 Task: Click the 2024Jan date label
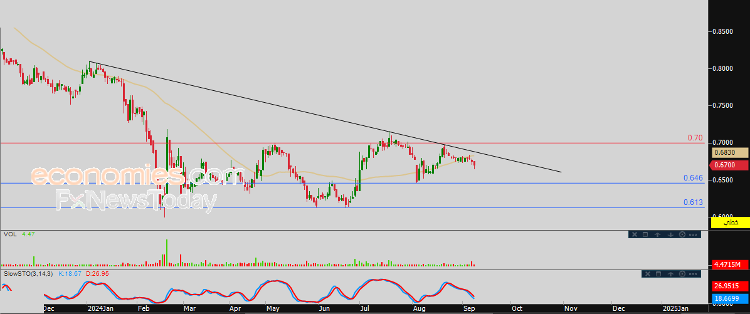click(102, 309)
